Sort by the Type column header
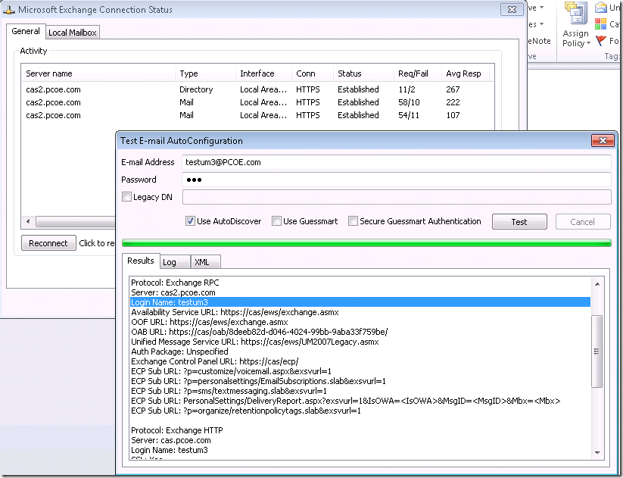 tap(205, 73)
